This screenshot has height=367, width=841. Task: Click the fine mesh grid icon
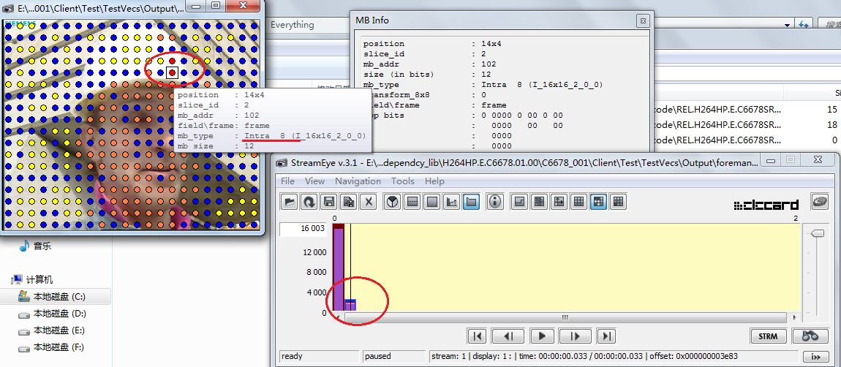539,202
